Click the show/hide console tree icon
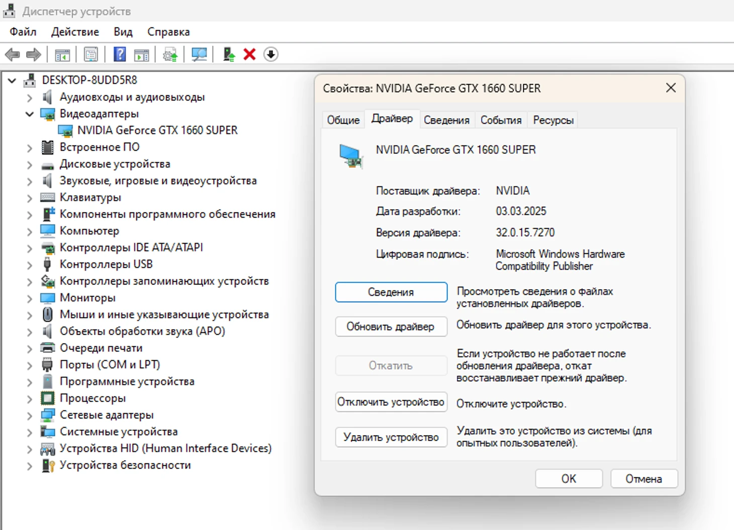Screen dimensions: 734x530 62,54
